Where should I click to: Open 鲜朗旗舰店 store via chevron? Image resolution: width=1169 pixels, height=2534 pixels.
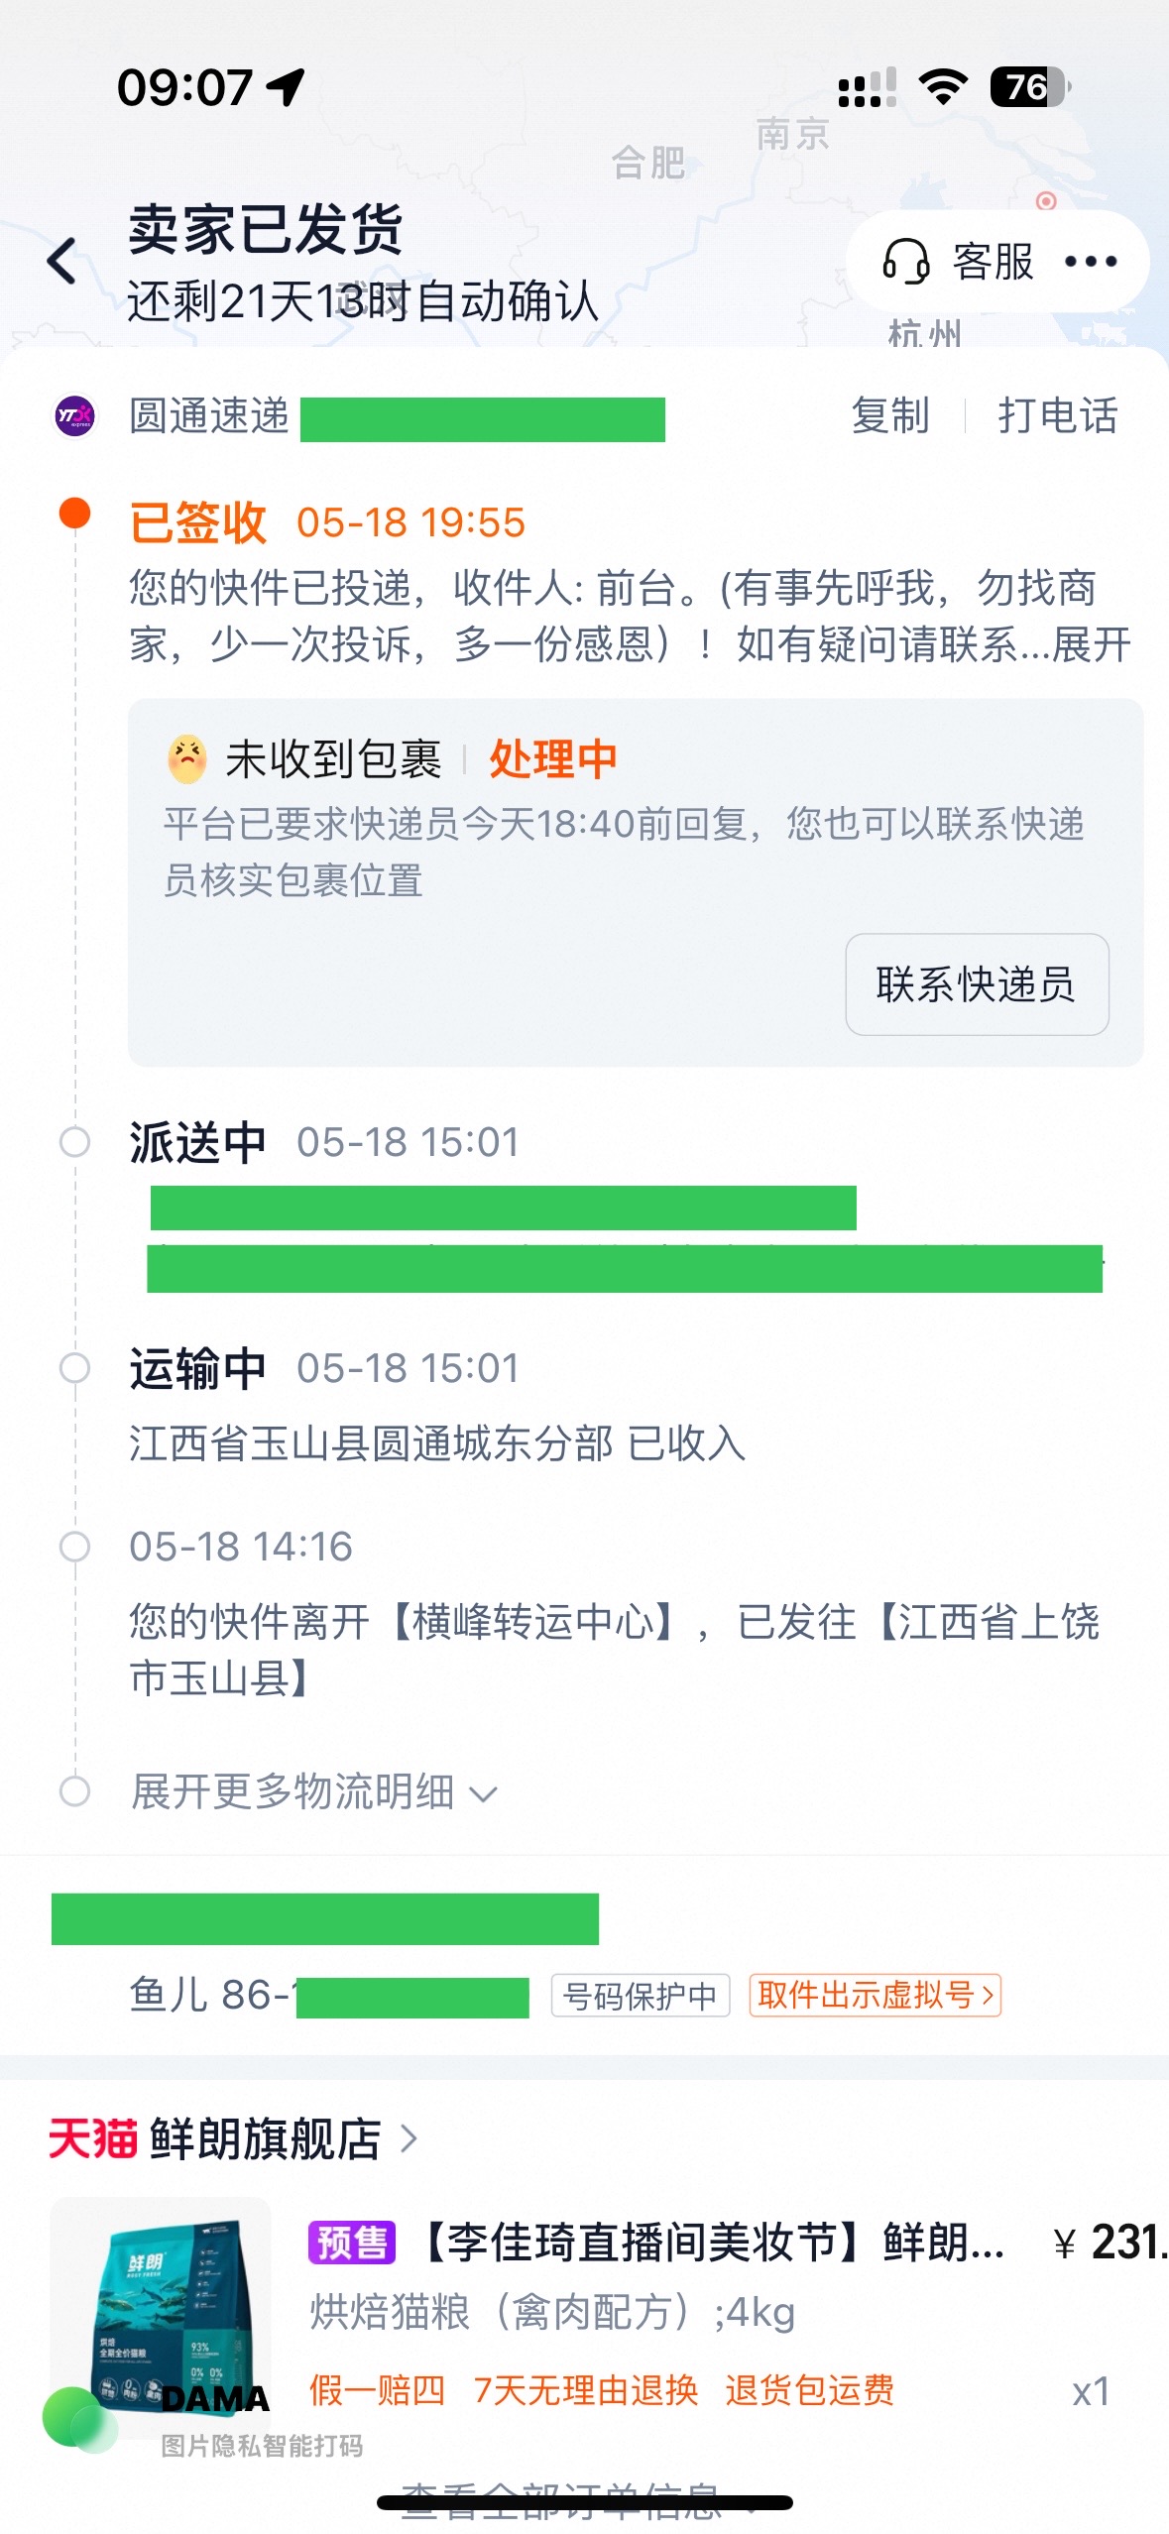tap(409, 2138)
